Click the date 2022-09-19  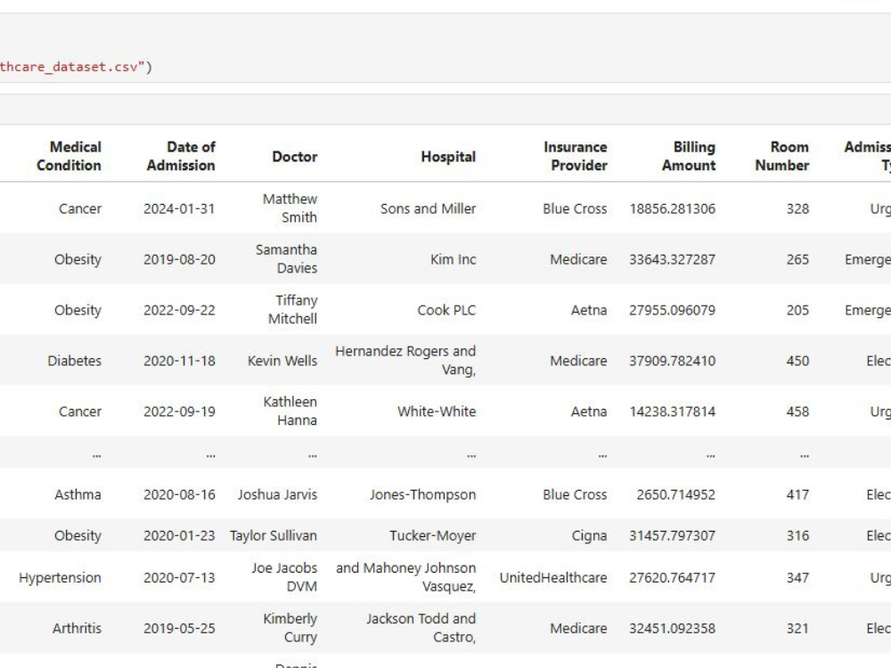click(179, 411)
